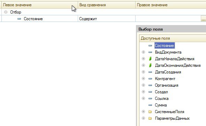The height and width of the screenshot is (126, 206).
Task: Click the field icon beside Создал
Action: [x=150, y=92]
